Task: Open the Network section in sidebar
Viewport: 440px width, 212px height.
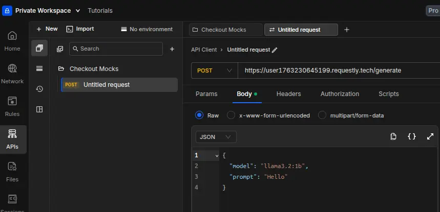Action: tap(12, 74)
